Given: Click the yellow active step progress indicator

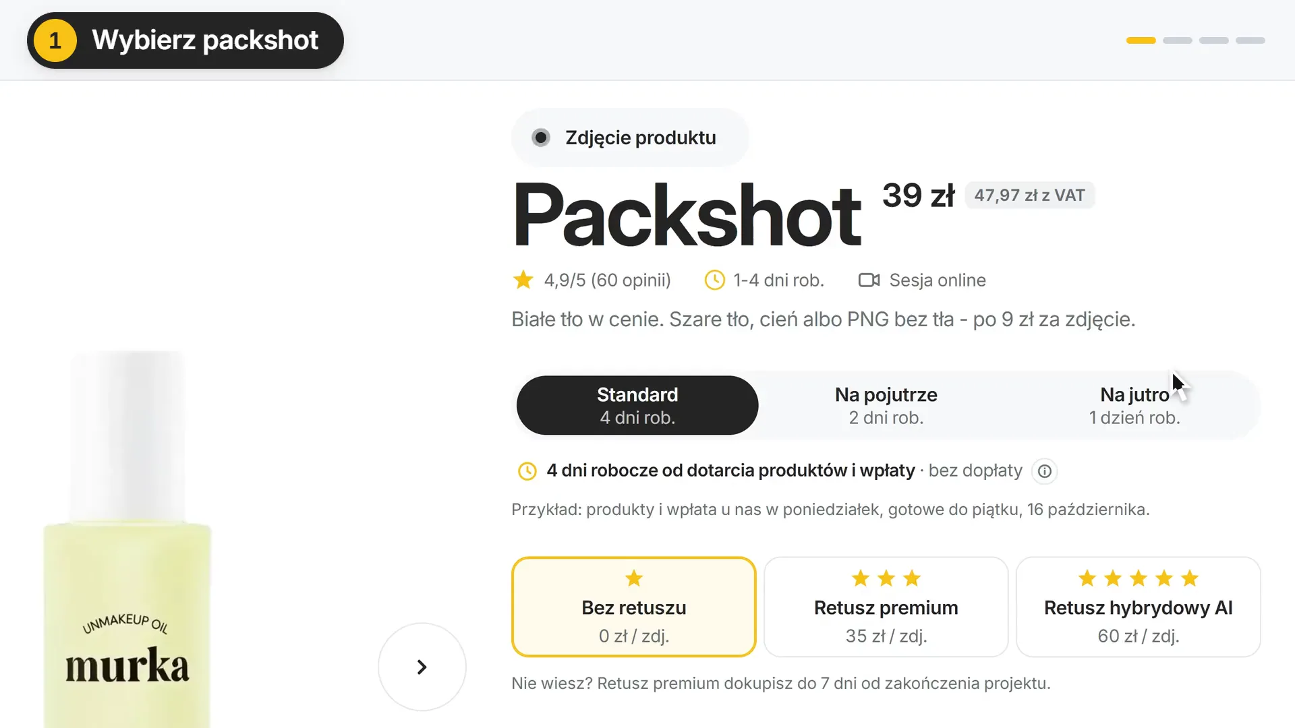Looking at the screenshot, I should click(x=1141, y=40).
